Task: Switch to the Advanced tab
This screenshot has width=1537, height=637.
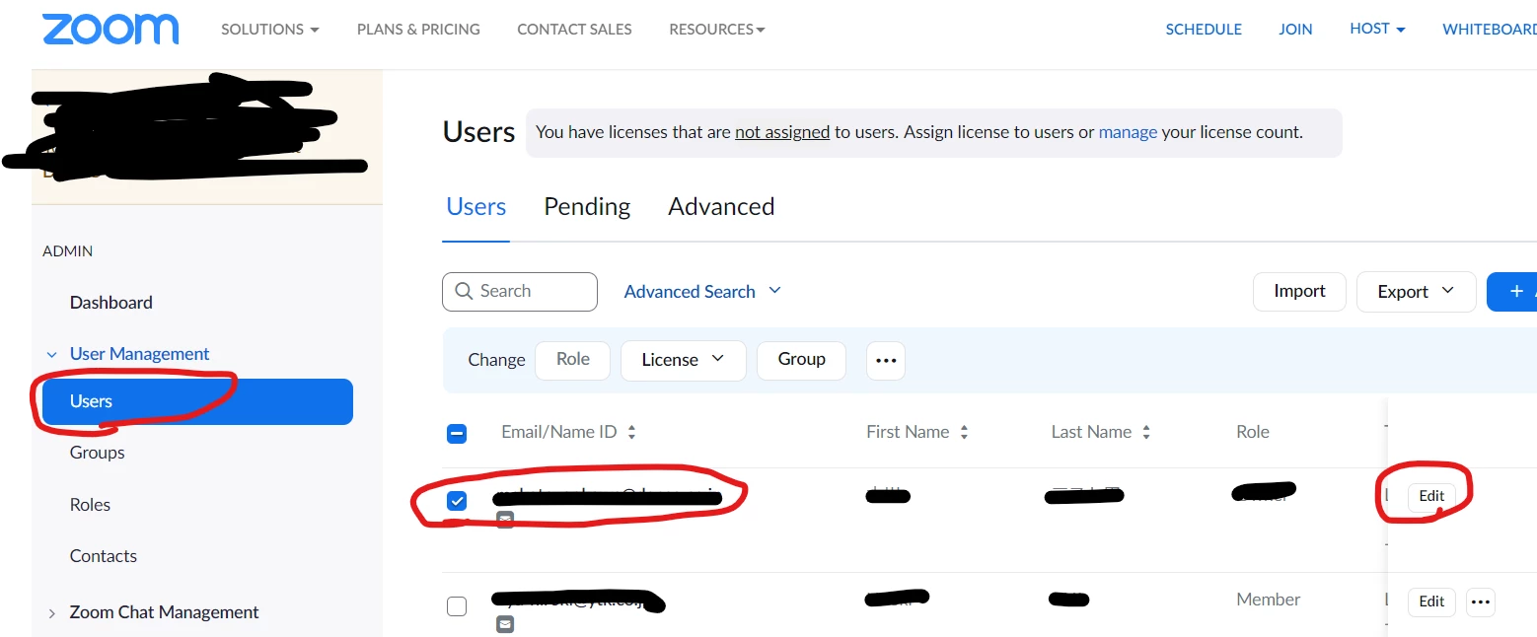Action: pos(721,206)
